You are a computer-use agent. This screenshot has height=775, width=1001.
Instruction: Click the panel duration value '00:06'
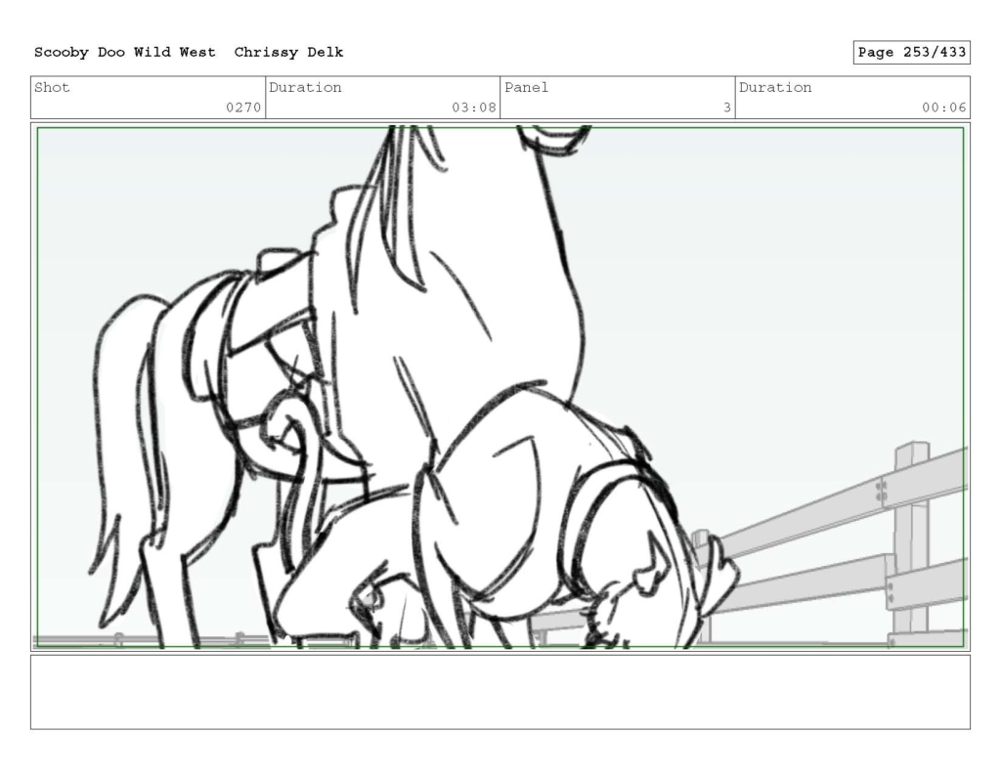click(x=944, y=108)
